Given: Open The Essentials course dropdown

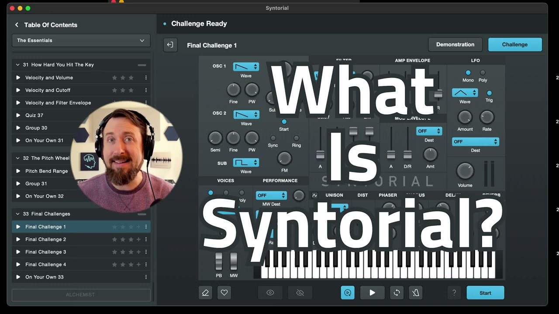Looking at the screenshot, I should [x=81, y=41].
